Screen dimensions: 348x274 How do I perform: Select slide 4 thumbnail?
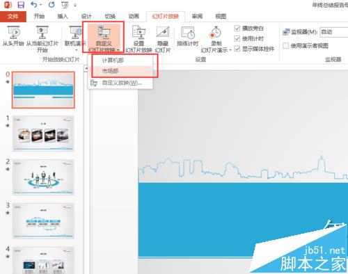(43, 260)
